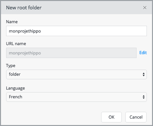Screen dimensions: 153x126
Task: Click the 'Language' label
Action: [x=15, y=88]
